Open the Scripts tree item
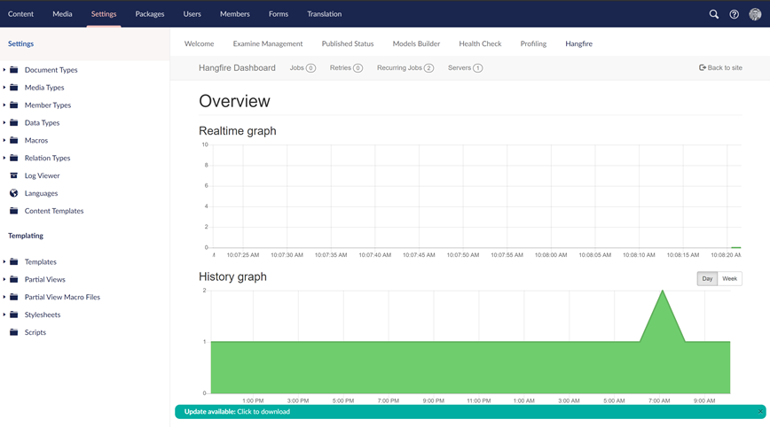The height and width of the screenshot is (427, 770). [x=35, y=332]
